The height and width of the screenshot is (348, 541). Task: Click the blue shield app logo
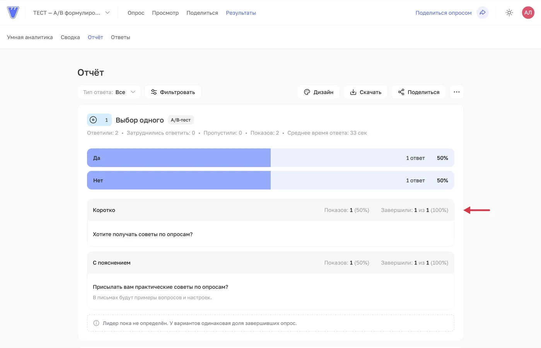pyautogui.click(x=13, y=12)
